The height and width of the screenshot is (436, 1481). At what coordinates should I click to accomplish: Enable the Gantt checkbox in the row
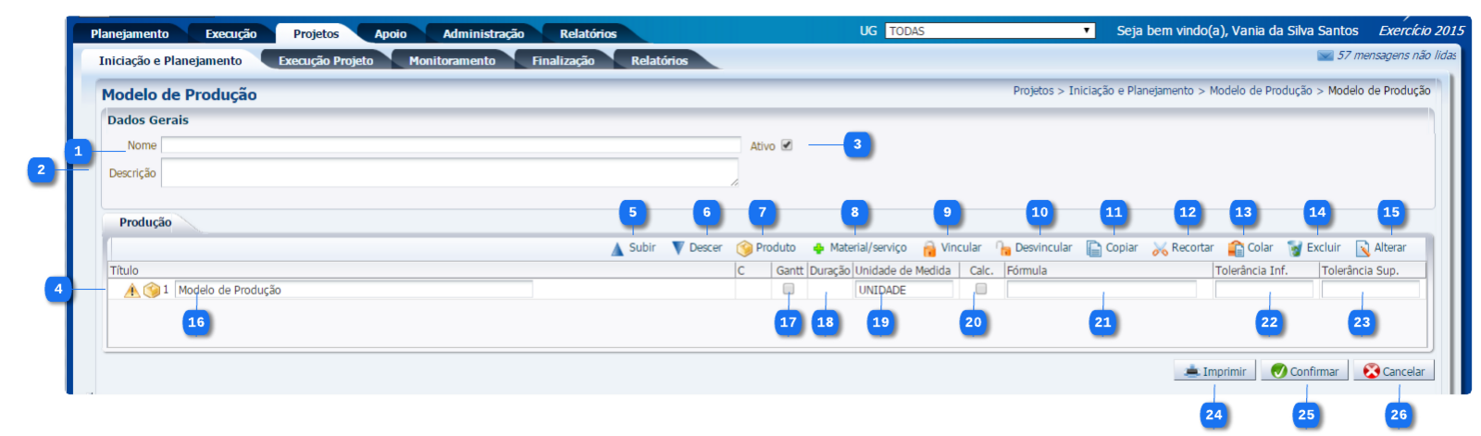point(789,289)
